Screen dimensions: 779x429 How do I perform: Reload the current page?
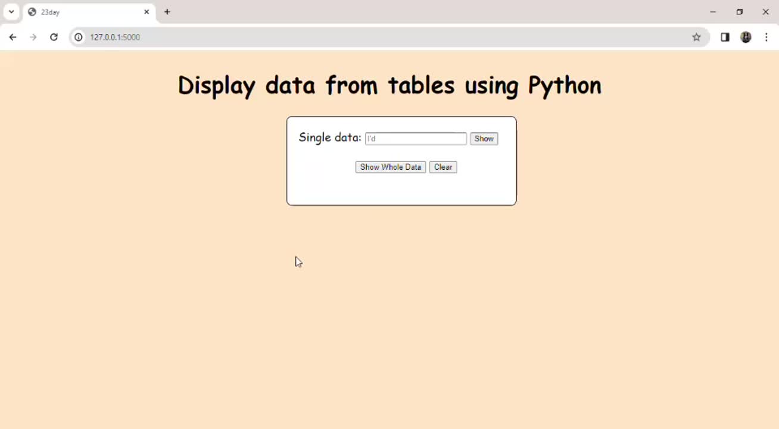coord(54,37)
